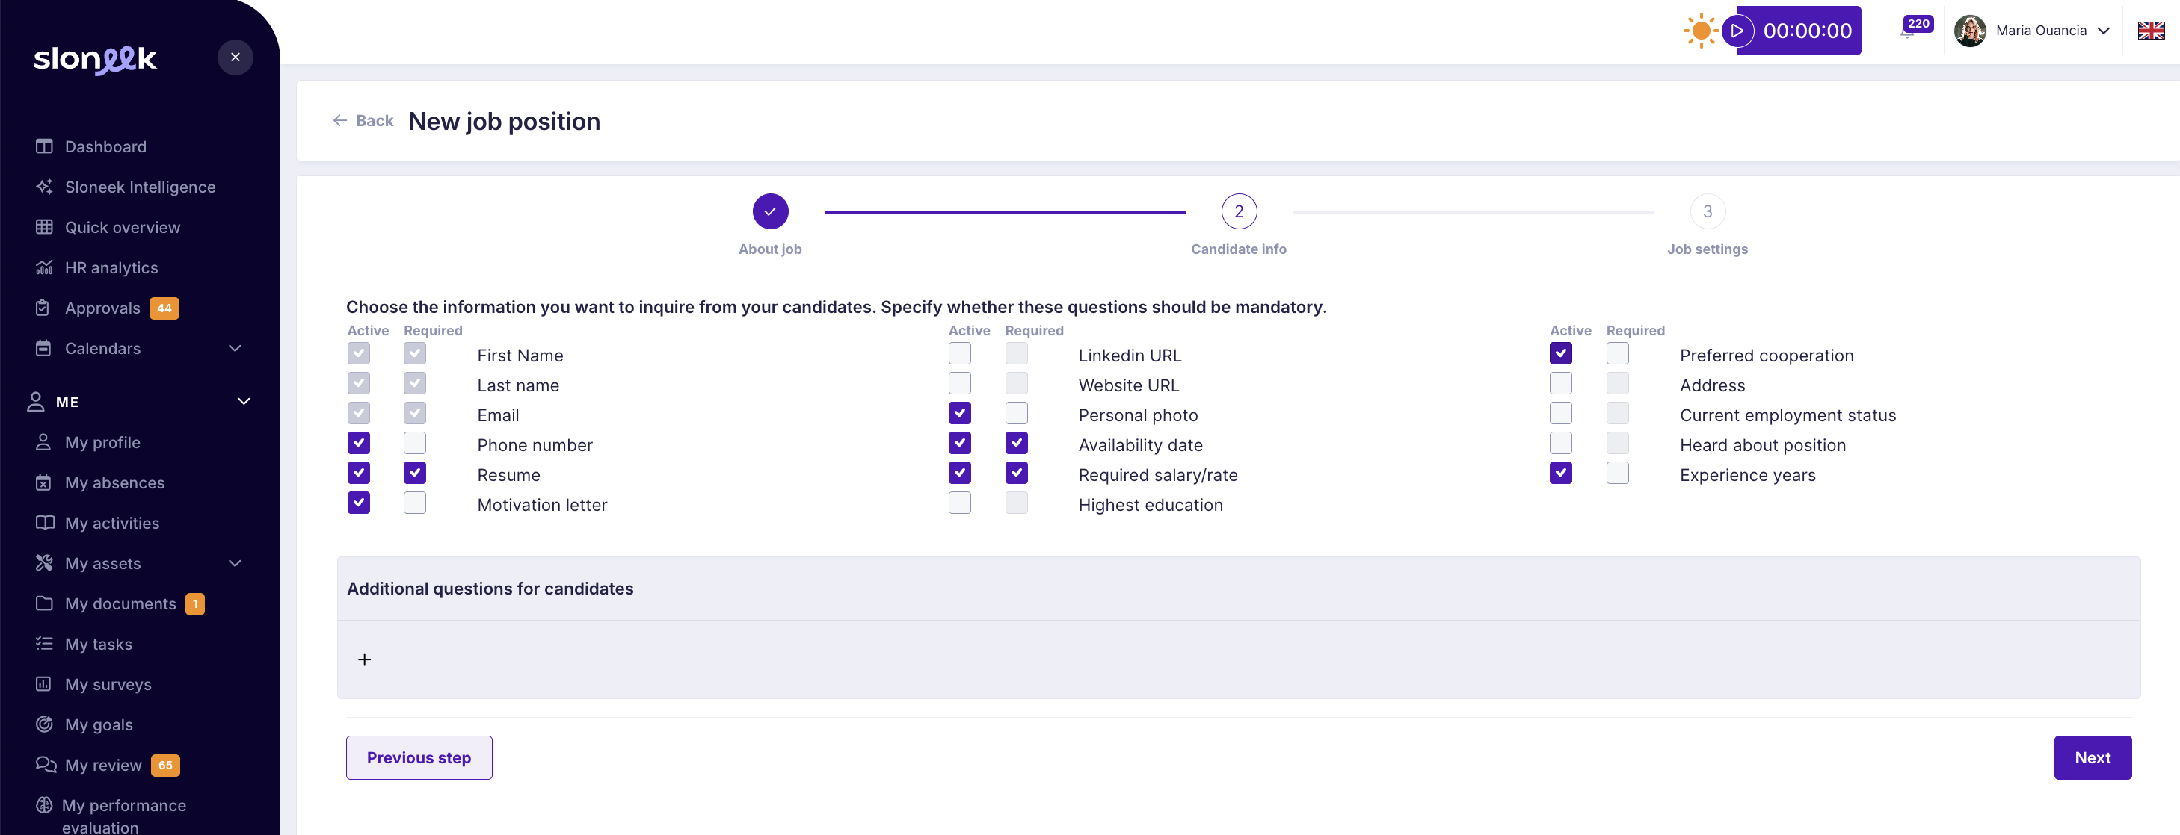Close the sidebar with the X icon
Viewport: 2180px width, 835px height.
(x=235, y=58)
